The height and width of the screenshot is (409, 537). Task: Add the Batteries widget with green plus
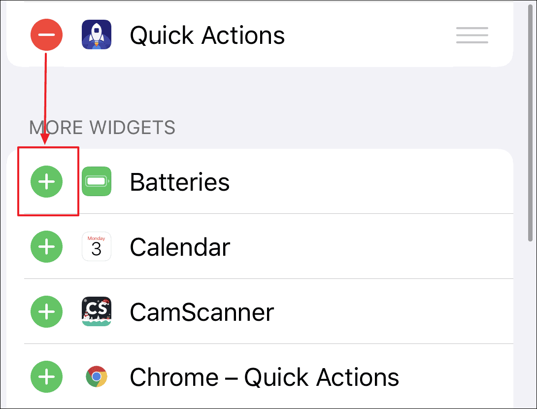(x=47, y=182)
